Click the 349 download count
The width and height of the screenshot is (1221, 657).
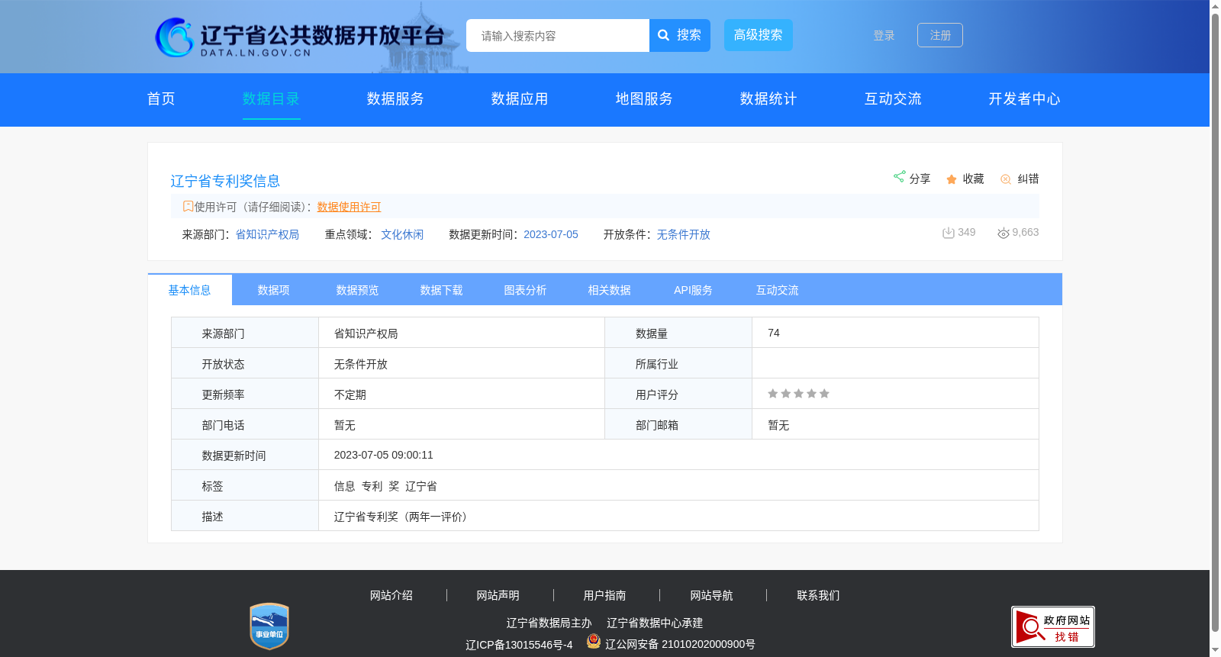(967, 232)
